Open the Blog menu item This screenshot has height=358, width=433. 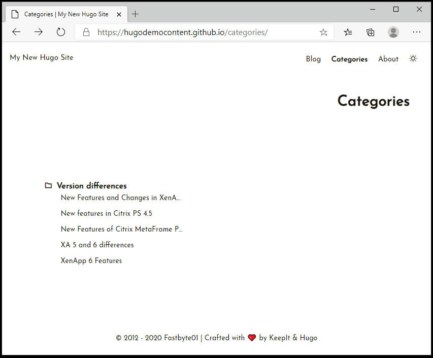tap(313, 59)
